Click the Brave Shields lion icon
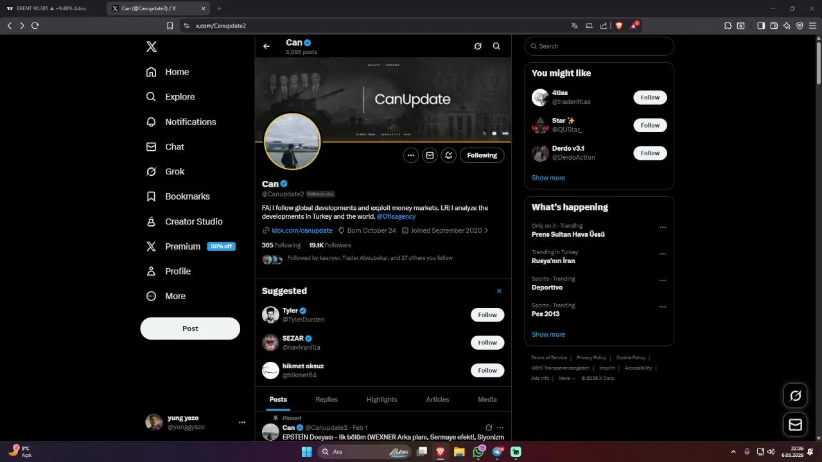 click(619, 26)
